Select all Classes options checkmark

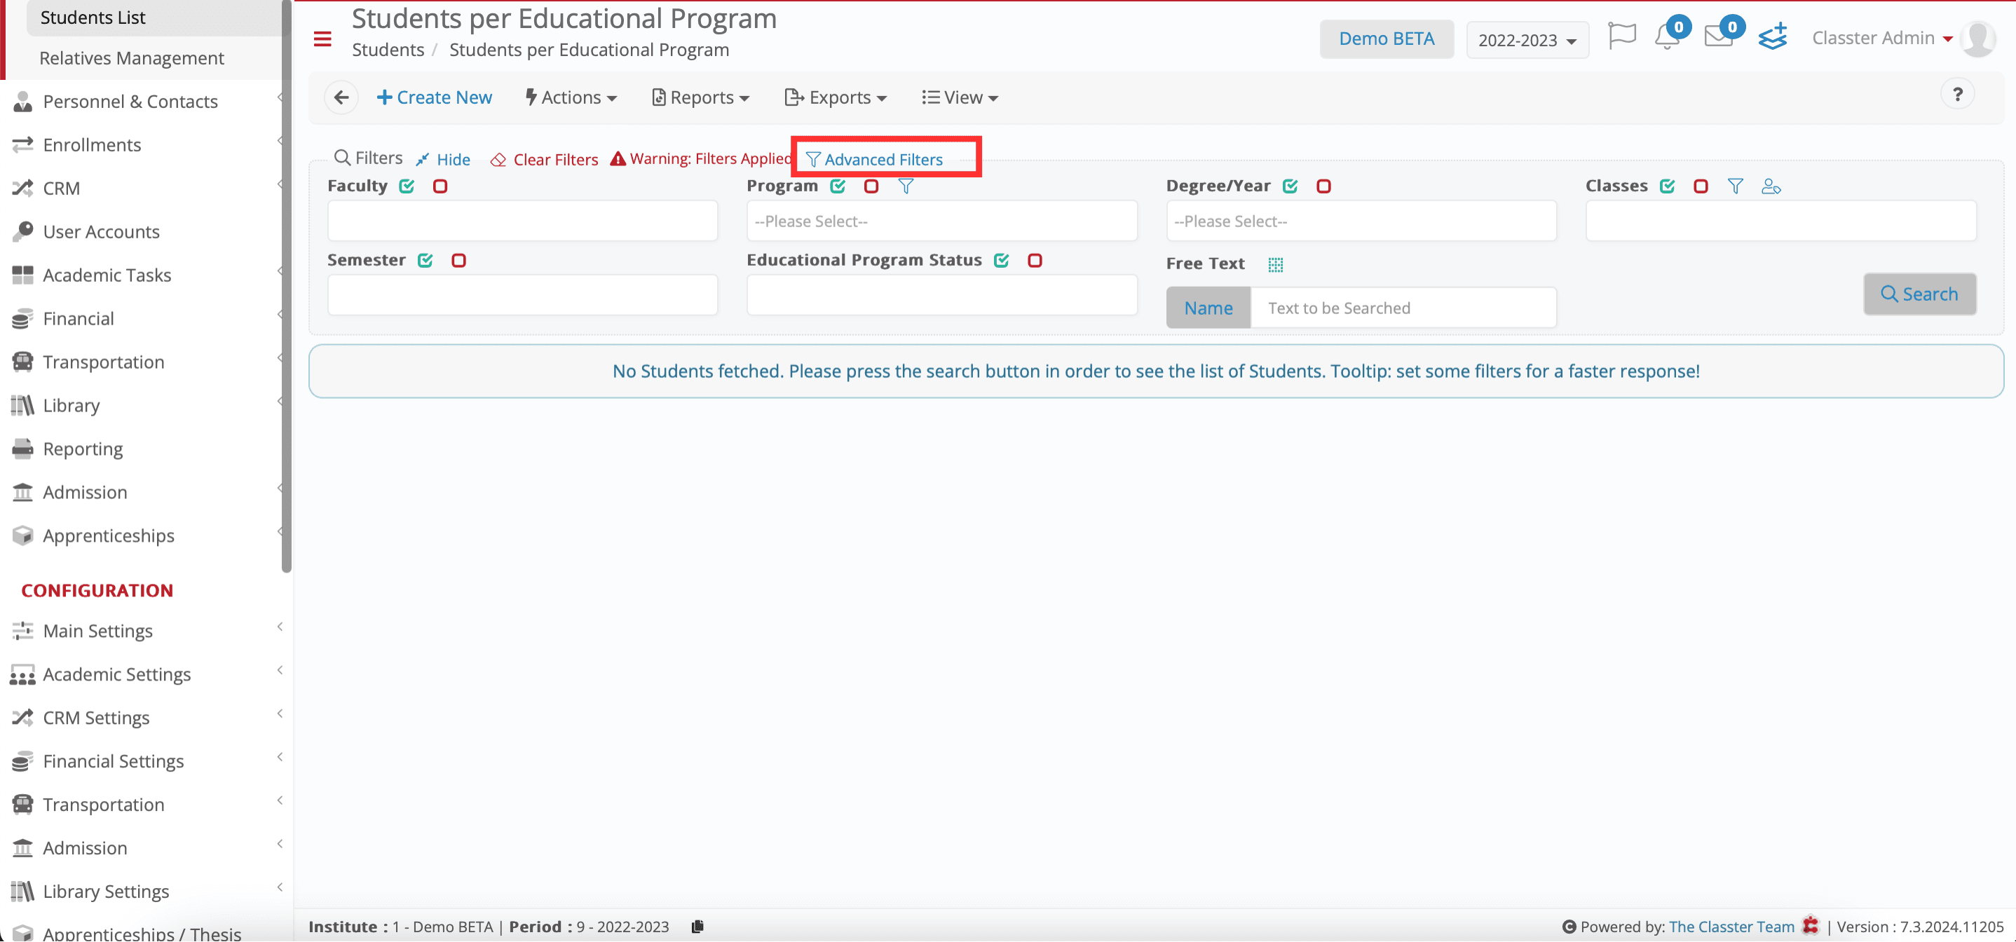coord(1667,186)
